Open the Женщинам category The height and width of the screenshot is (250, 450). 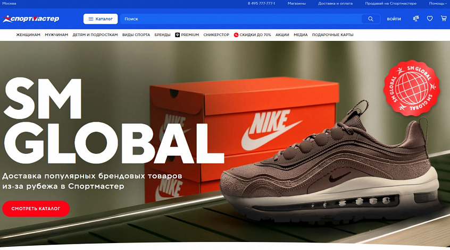point(28,35)
